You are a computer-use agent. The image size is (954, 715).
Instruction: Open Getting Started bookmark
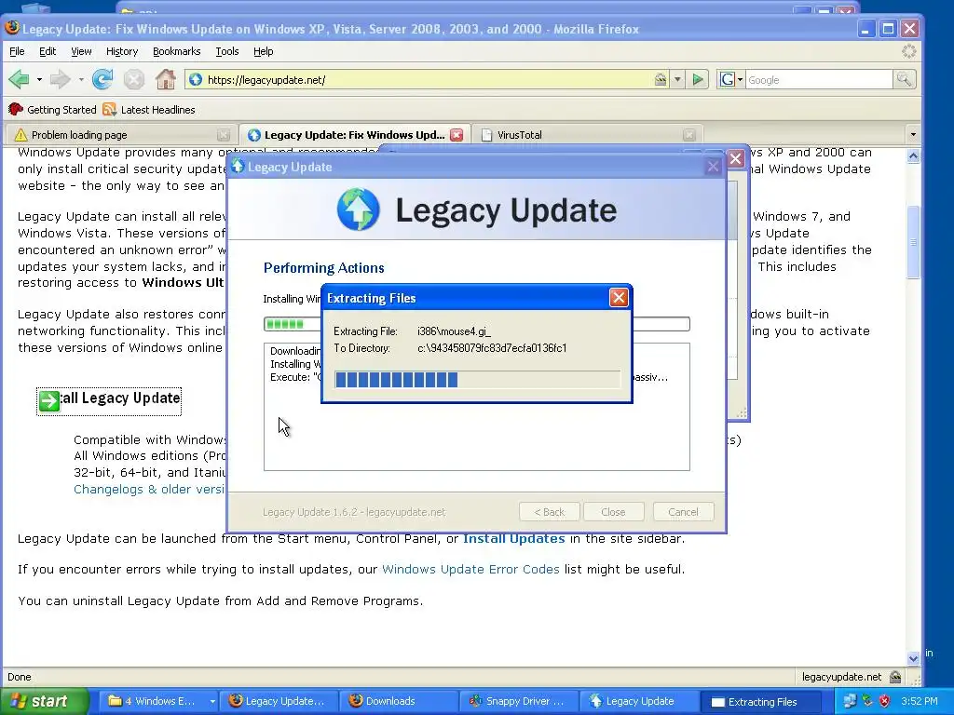(52, 110)
